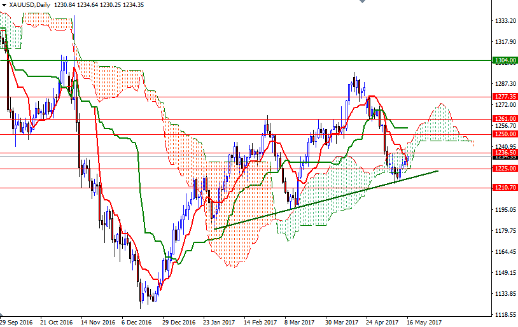Screen dimensions: 518x327
Task: Click the 6 Dec 2016 date label
Action: click(x=139, y=322)
